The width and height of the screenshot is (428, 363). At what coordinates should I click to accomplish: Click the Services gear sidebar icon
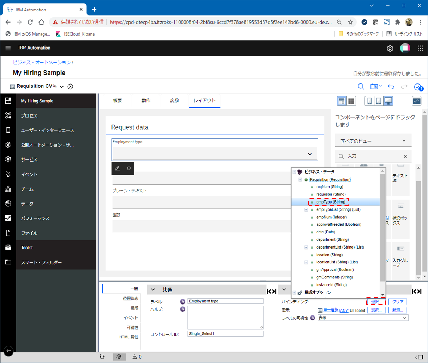click(x=8, y=159)
